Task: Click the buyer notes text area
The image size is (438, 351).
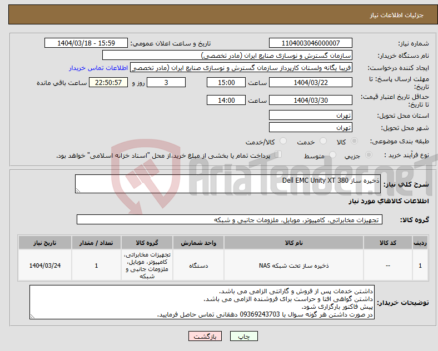Action: [x=202, y=302]
